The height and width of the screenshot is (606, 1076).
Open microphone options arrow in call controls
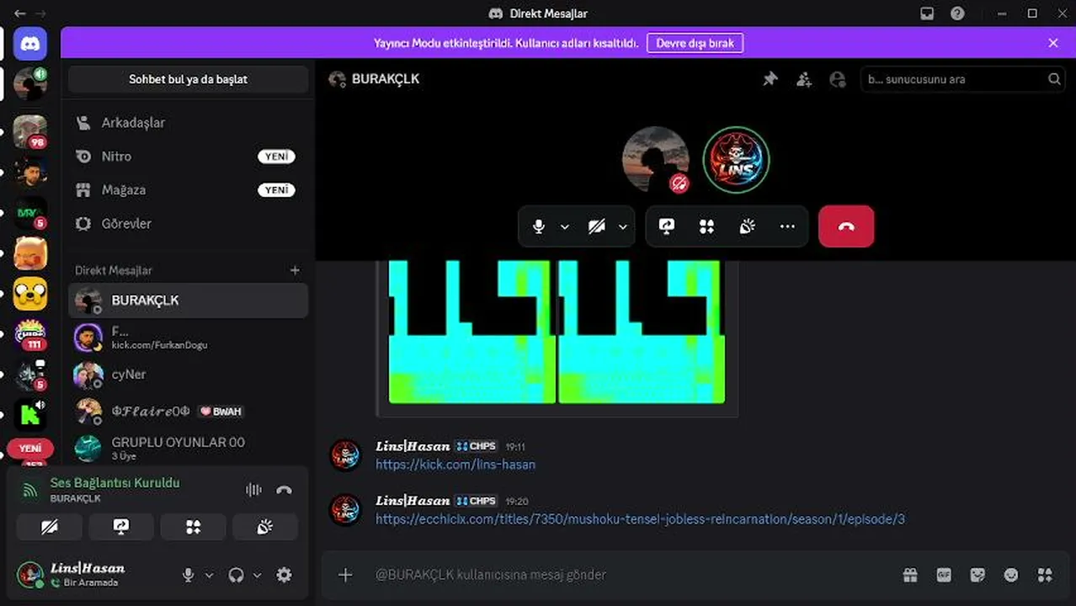(565, 227)
